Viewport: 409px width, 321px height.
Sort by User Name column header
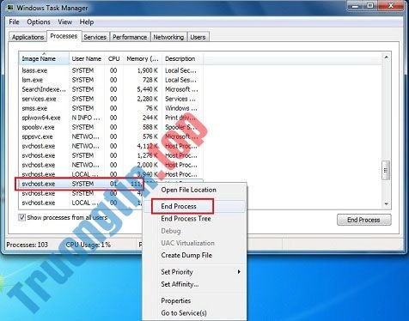click(x=87, y=58)
